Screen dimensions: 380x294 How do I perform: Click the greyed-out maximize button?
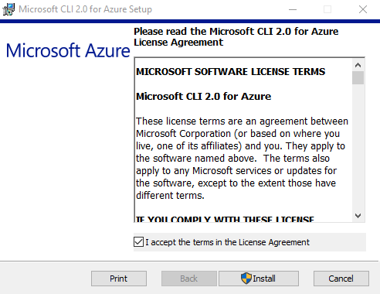(x=327, y=9)
